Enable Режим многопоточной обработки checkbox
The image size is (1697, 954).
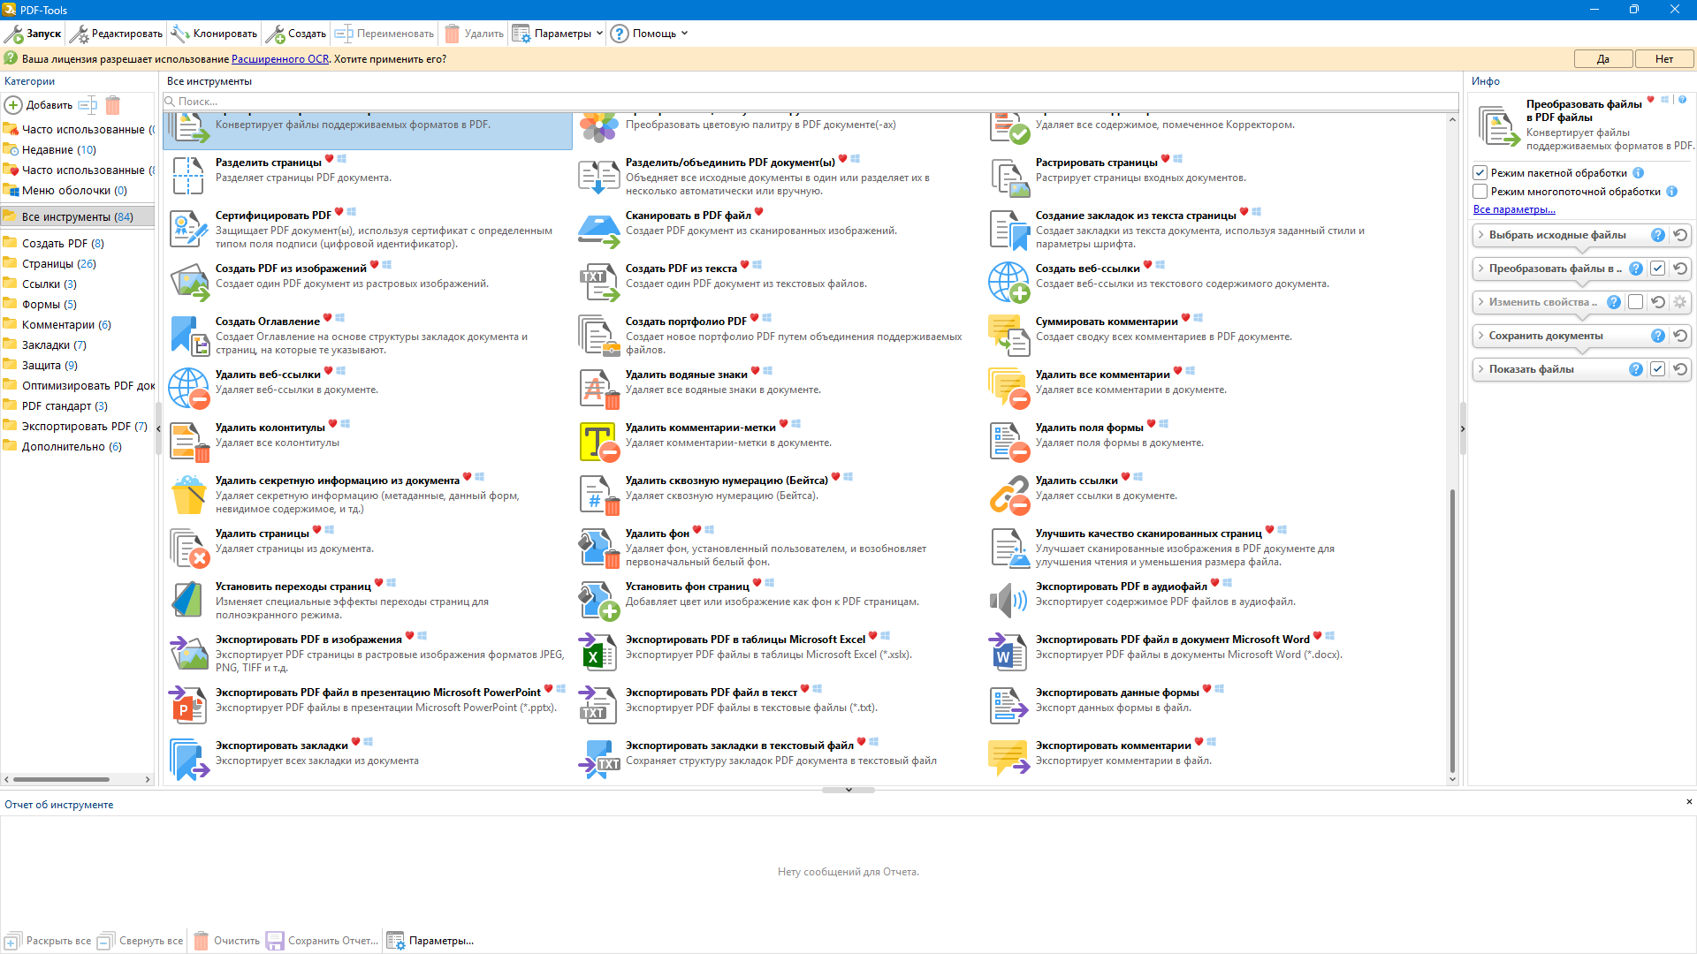click(1480, 191)
